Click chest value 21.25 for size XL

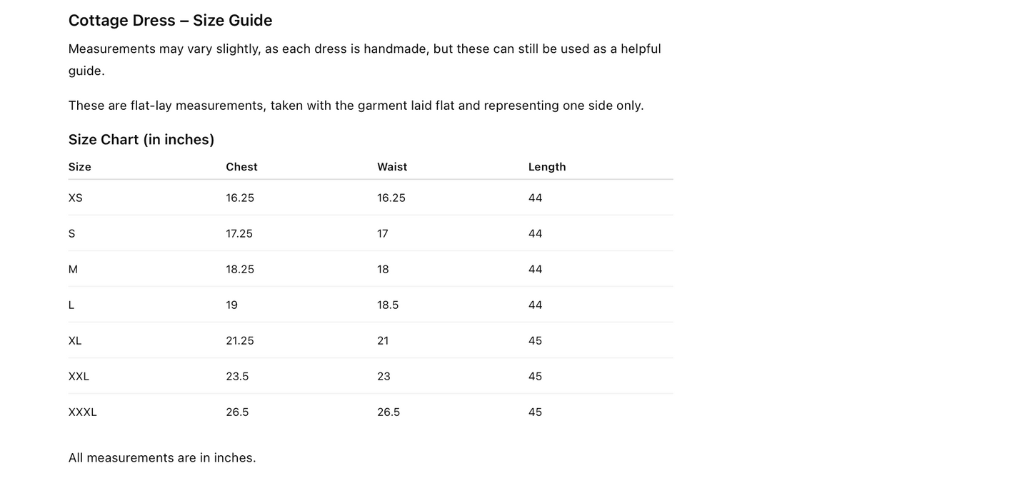tap(240, 341)
